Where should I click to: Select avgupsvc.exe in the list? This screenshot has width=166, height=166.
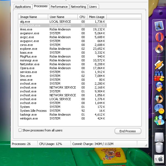[x=63, y=41]
